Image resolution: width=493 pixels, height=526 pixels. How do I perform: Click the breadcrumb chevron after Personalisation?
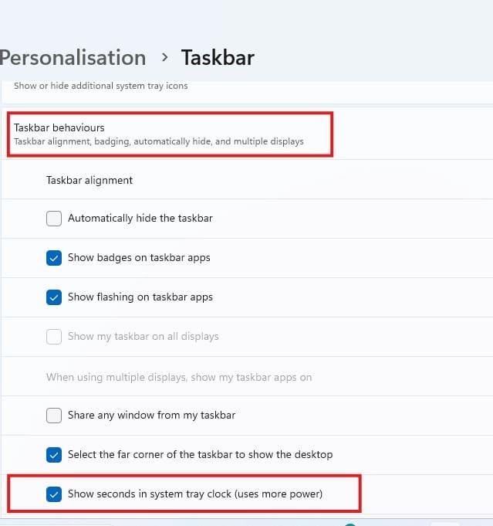click(164, 57)
